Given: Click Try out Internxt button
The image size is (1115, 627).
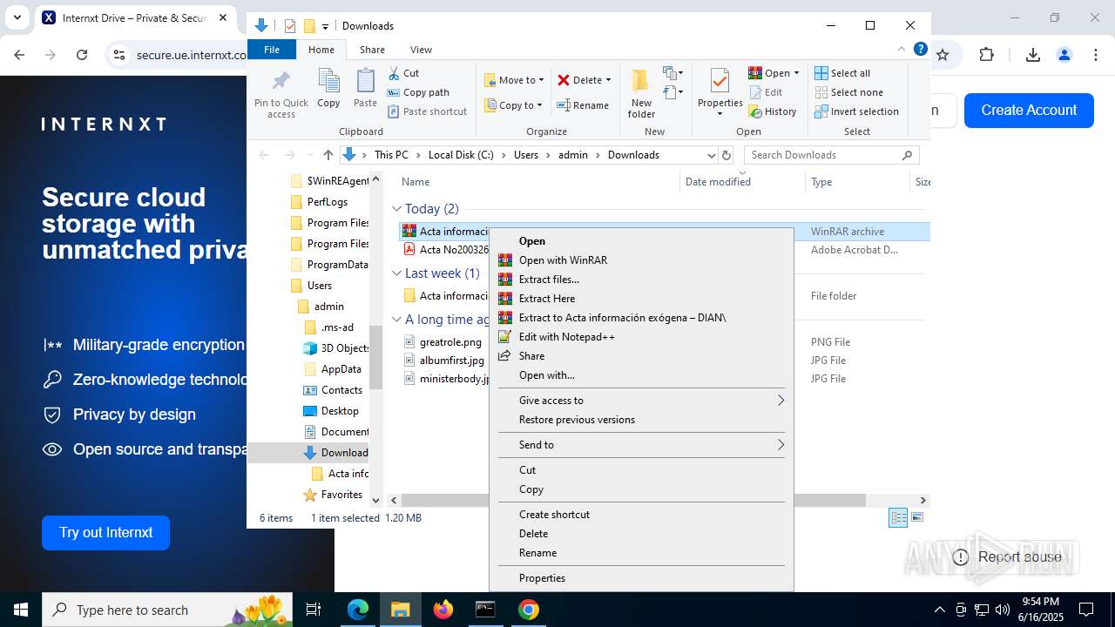Looking at the screenshot, I should pos(105,533).
